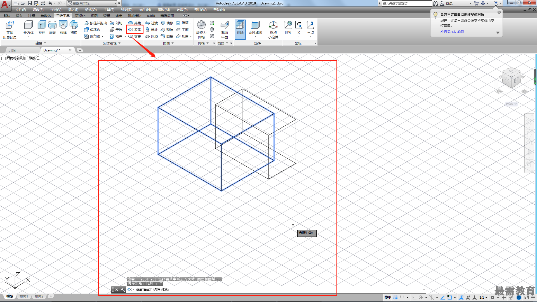
Task: Select the 世界 (World UCS) coordinate button
Action: [288, 27]
